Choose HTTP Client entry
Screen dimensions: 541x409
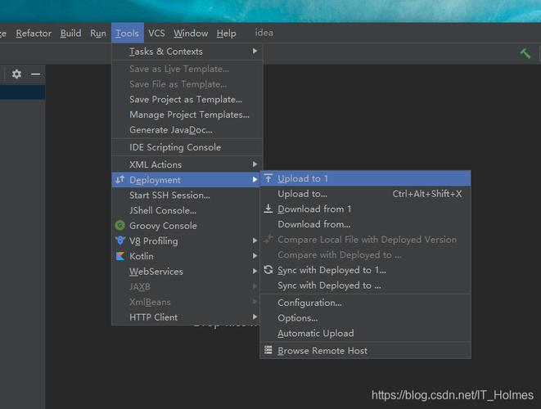coord(187,317)
